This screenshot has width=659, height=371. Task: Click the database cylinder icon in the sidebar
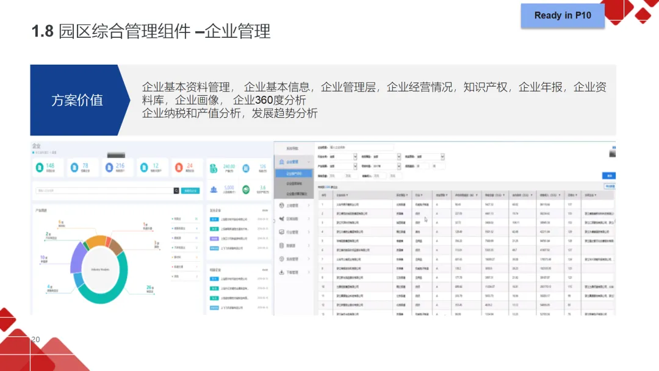tap(281, 245)
